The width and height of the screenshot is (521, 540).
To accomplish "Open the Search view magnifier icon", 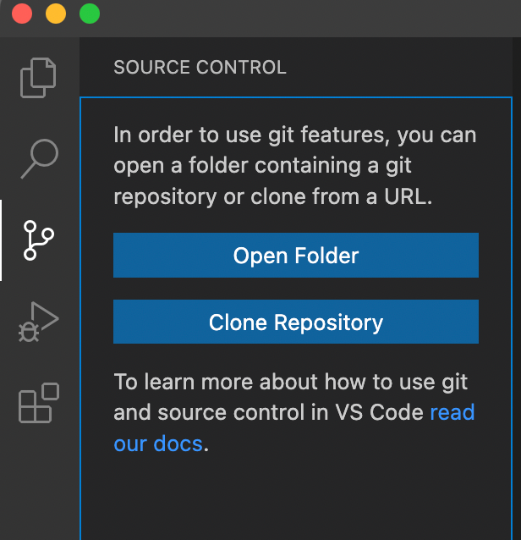I will [x=40, y=159].
